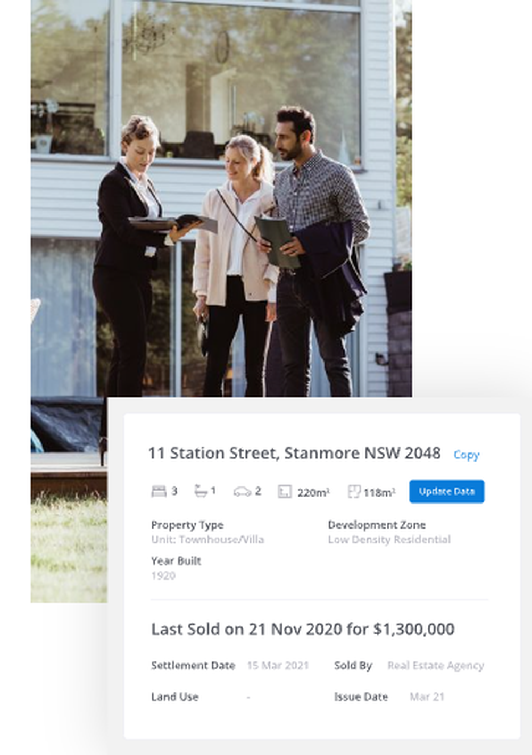Click the Mar 21 issue date value
Screen dimensions: 532x755
pyautogui.click(x=427, y=697)
